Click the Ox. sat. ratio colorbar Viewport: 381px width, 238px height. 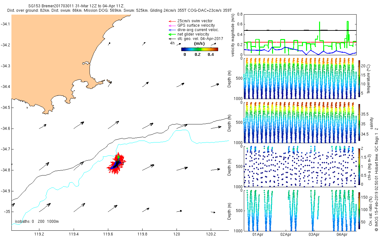359,210
